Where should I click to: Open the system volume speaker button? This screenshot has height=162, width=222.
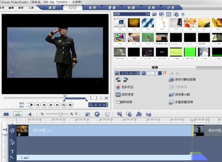click(x=71, y=105)
